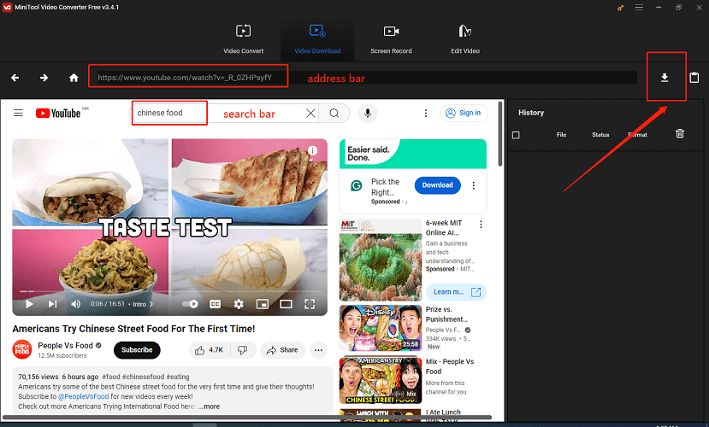Go forward with the right arrow button
The image size is (709, 427).
click(44, 78)
